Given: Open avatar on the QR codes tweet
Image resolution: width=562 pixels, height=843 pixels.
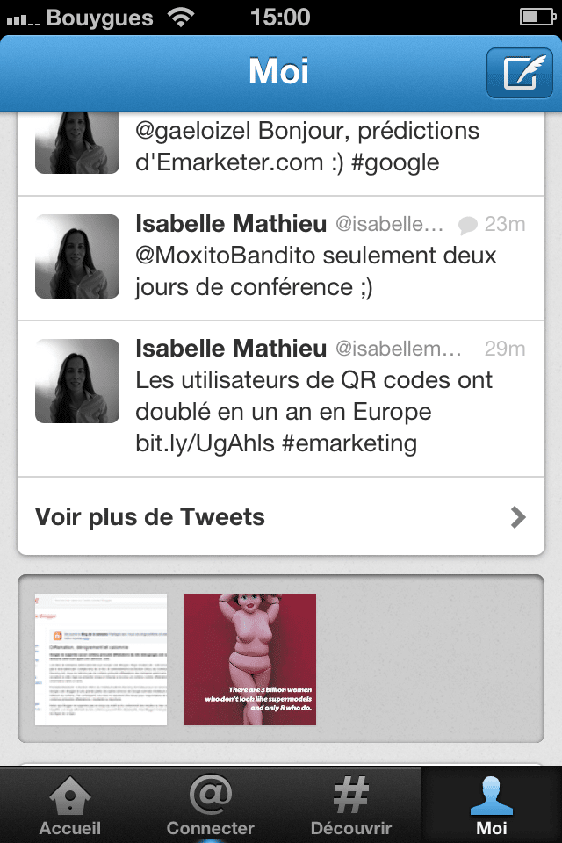Looking at the screenshot, I should 77,381.
